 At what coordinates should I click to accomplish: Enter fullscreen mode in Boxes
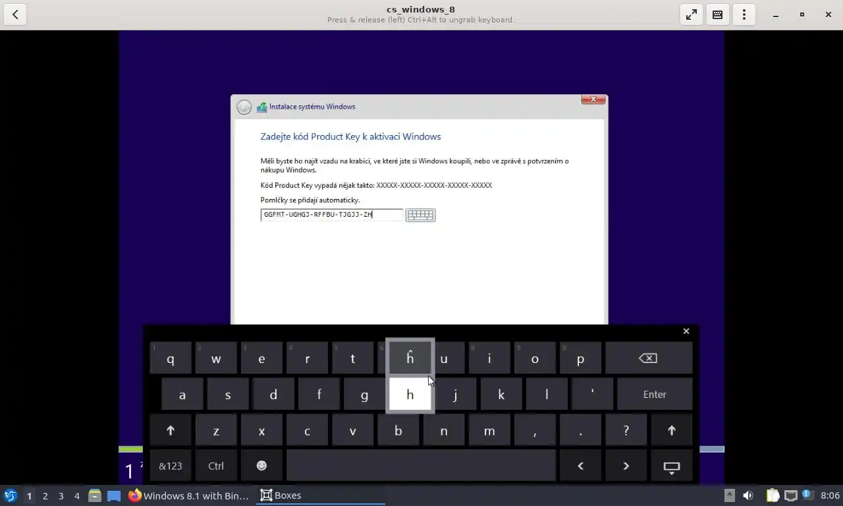[692, 14]
